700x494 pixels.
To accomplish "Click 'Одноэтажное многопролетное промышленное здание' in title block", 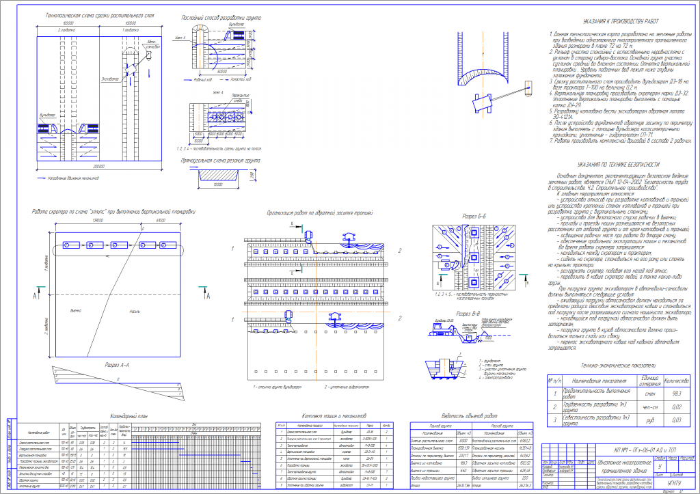I will click(x=623, y=467).
